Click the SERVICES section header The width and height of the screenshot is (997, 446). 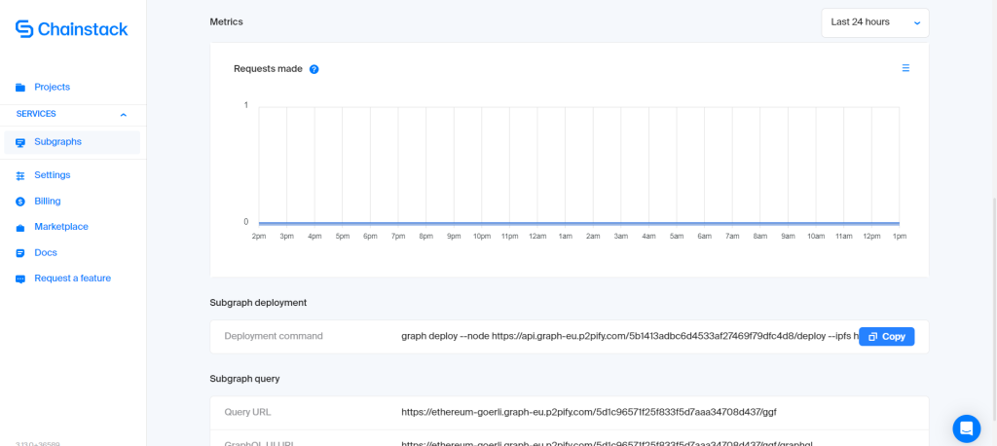point(36,114)
